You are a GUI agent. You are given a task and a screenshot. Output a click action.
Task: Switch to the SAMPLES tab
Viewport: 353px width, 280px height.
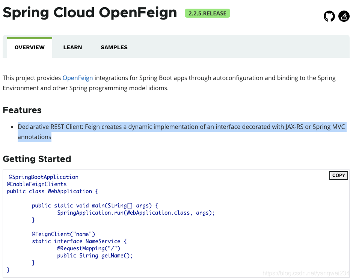pos(114,47)
